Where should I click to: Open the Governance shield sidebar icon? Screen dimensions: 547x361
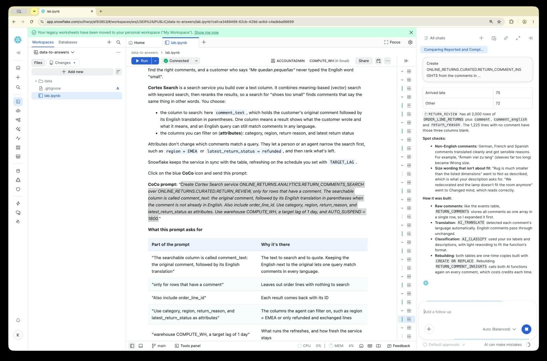pos(18,189)
